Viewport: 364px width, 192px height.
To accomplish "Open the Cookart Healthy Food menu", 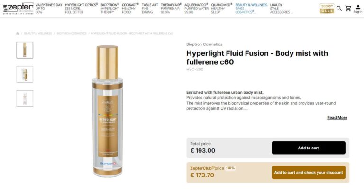I will [x=130, y=9].
